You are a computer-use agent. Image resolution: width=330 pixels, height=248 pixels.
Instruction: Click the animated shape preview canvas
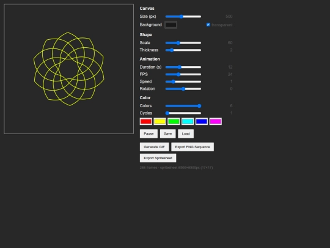point(69,69)
